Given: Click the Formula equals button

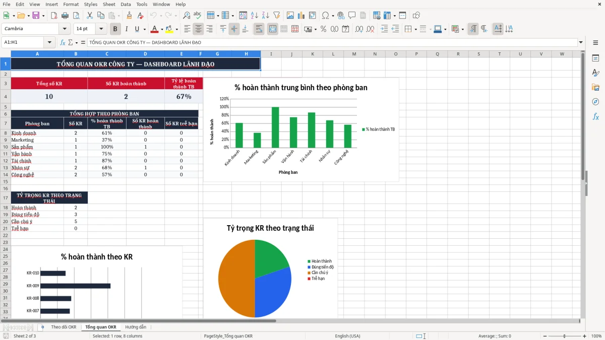Looking at the screenshot, I should coord(83,42).
